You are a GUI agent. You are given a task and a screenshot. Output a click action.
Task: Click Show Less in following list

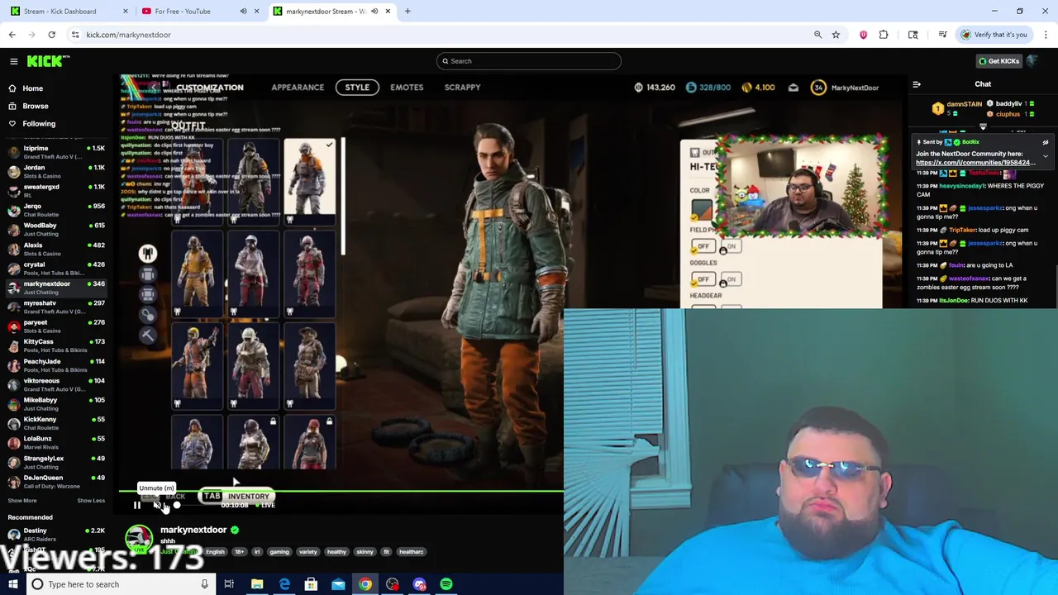[91, 501]
